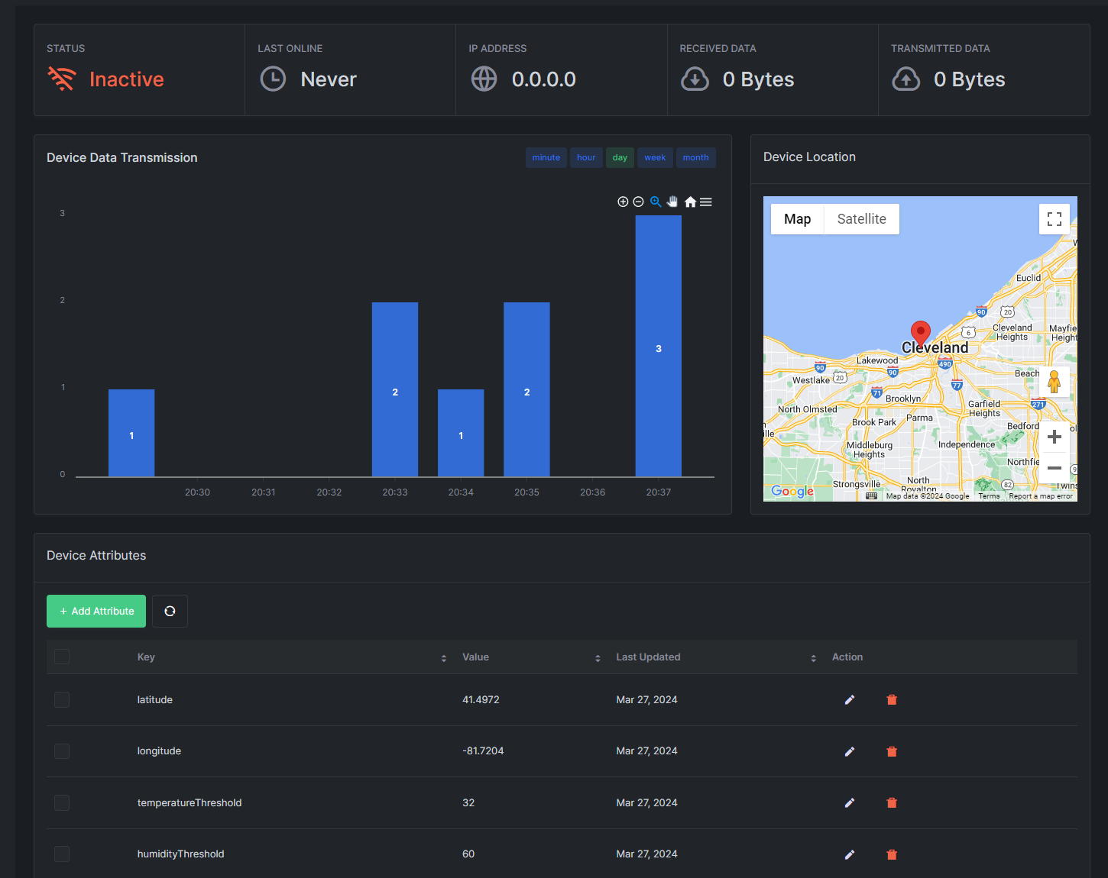Click the Google logo on map
The width and height of the screenshot is (1108, 878).
[x=792, y=491]
